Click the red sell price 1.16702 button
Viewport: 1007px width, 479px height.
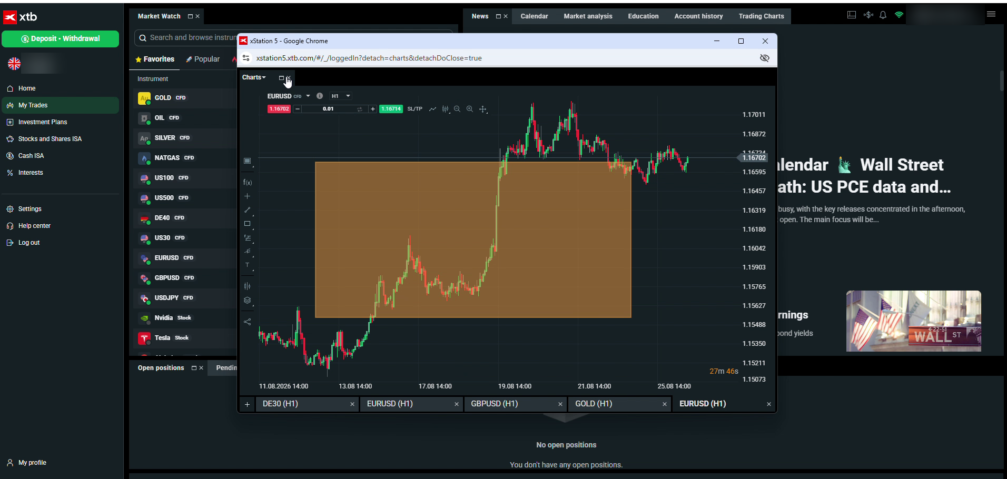(x=279, y=109)
